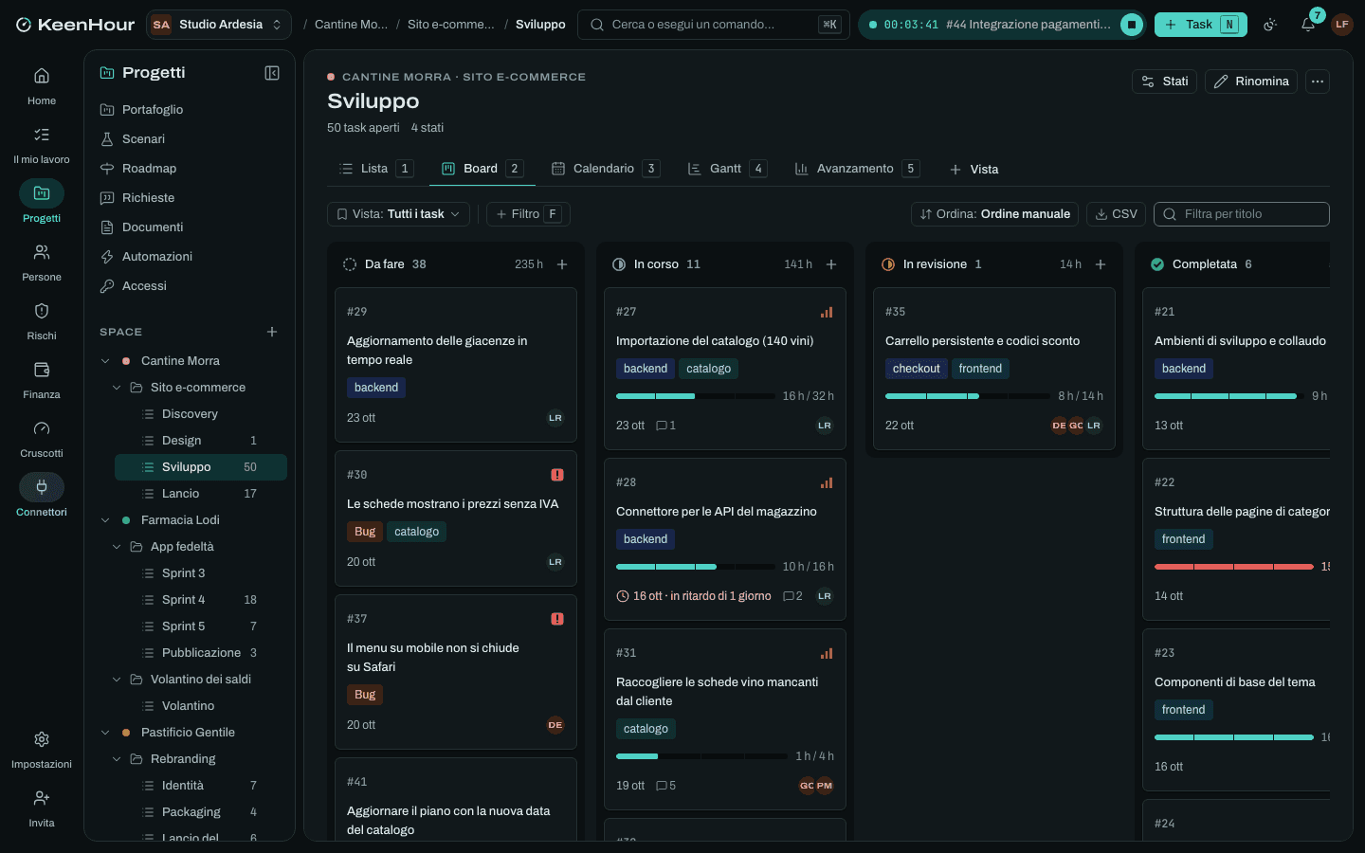Viewport: 1365px width, 853px height.
Task: Switch to Calendario tab
Action: point(605,169)
